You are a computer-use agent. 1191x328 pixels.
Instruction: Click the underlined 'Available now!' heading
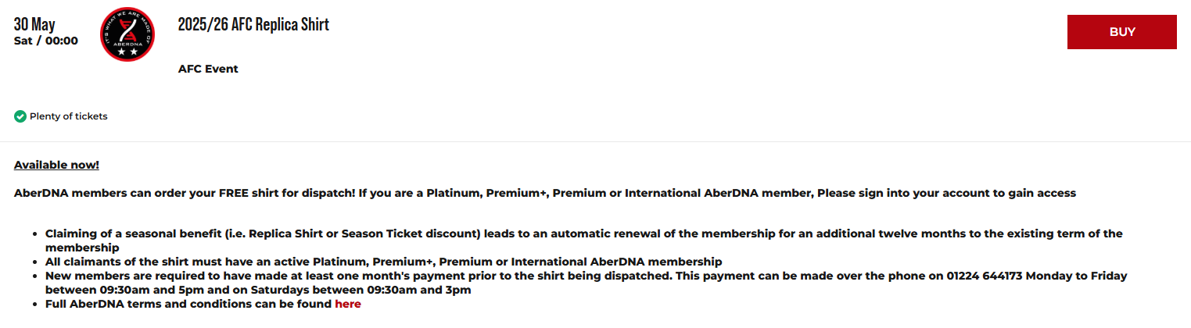click(56, 165)
